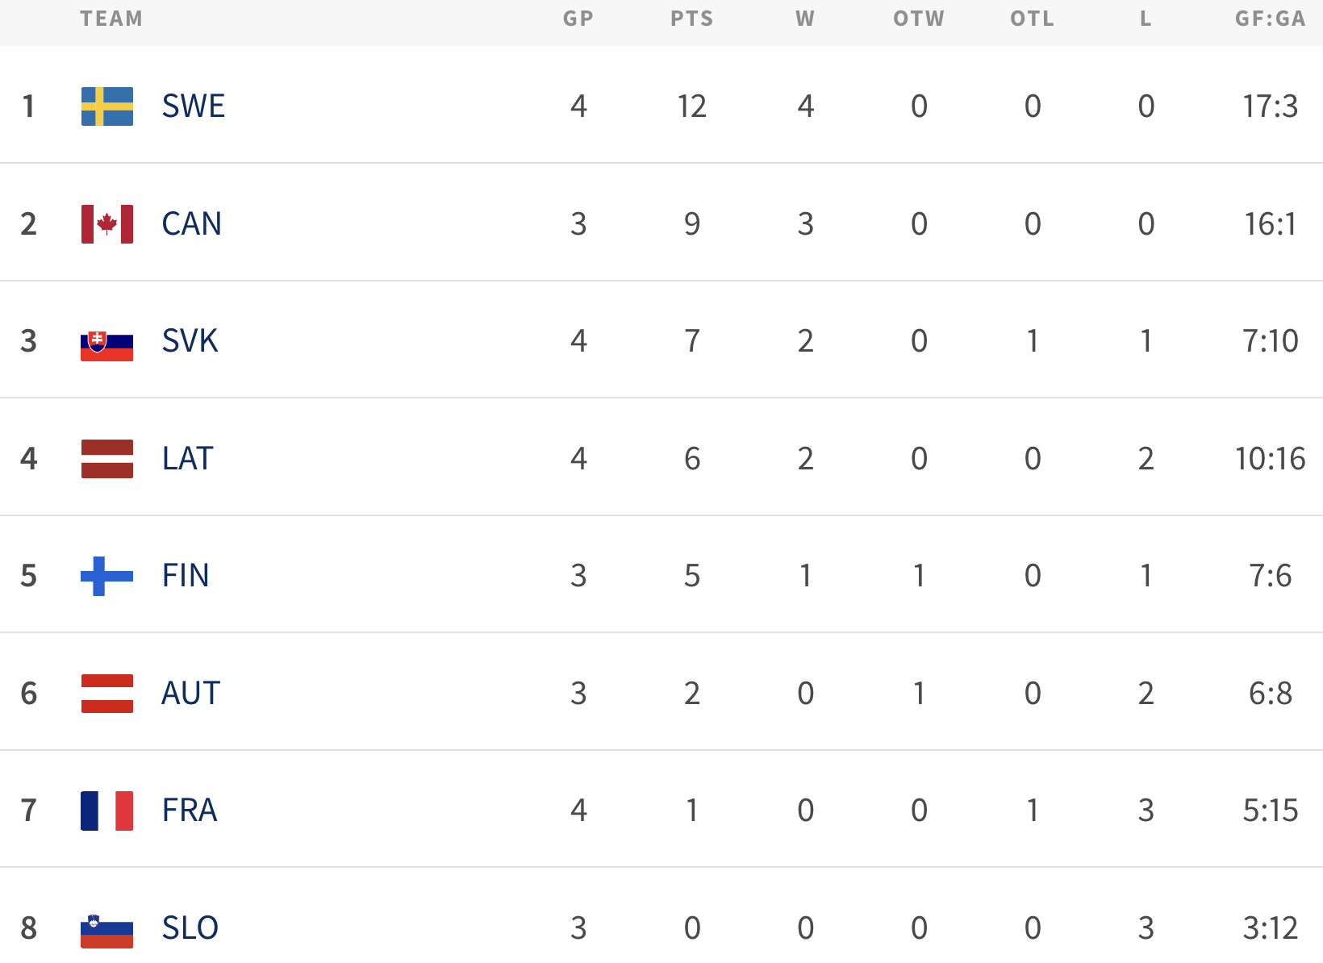Click the Canada flag icon

107,224
